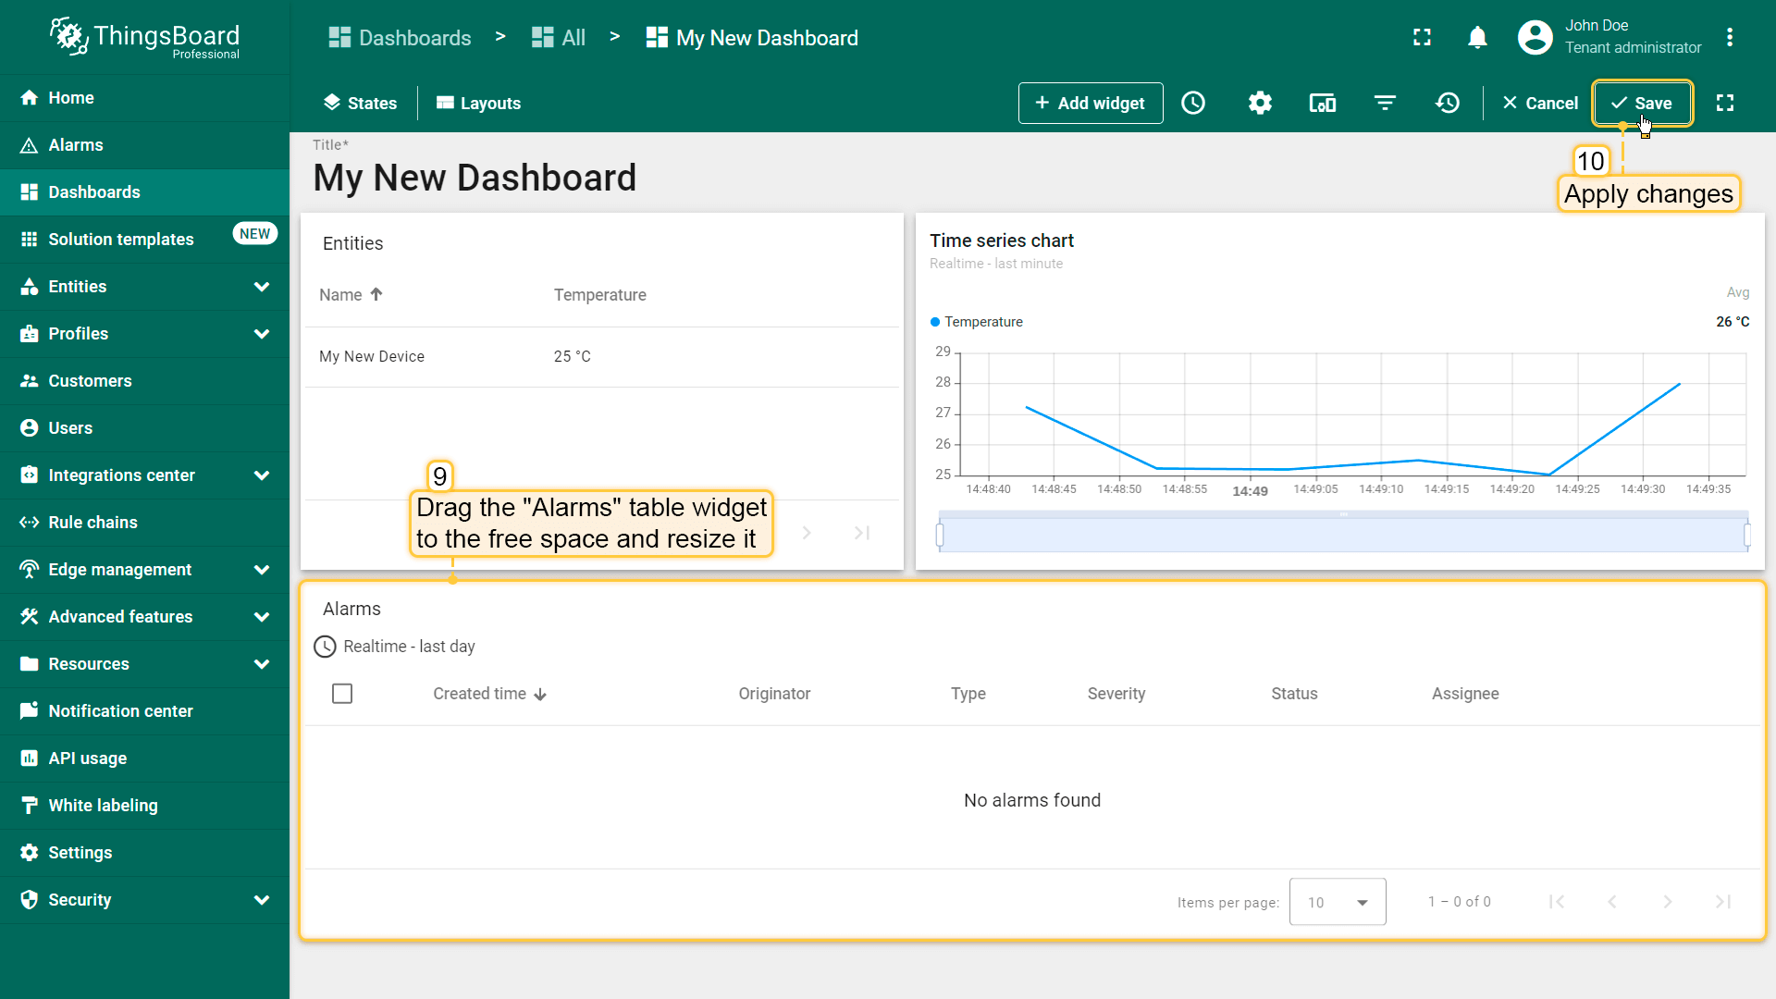Image resolution: width=1776 pixels, height=999 pixels.
Task: Open the version control history icon
Action: 1448,103
